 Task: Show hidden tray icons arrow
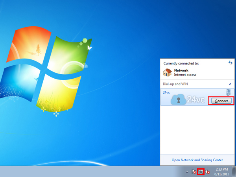[x=187, y=171]
